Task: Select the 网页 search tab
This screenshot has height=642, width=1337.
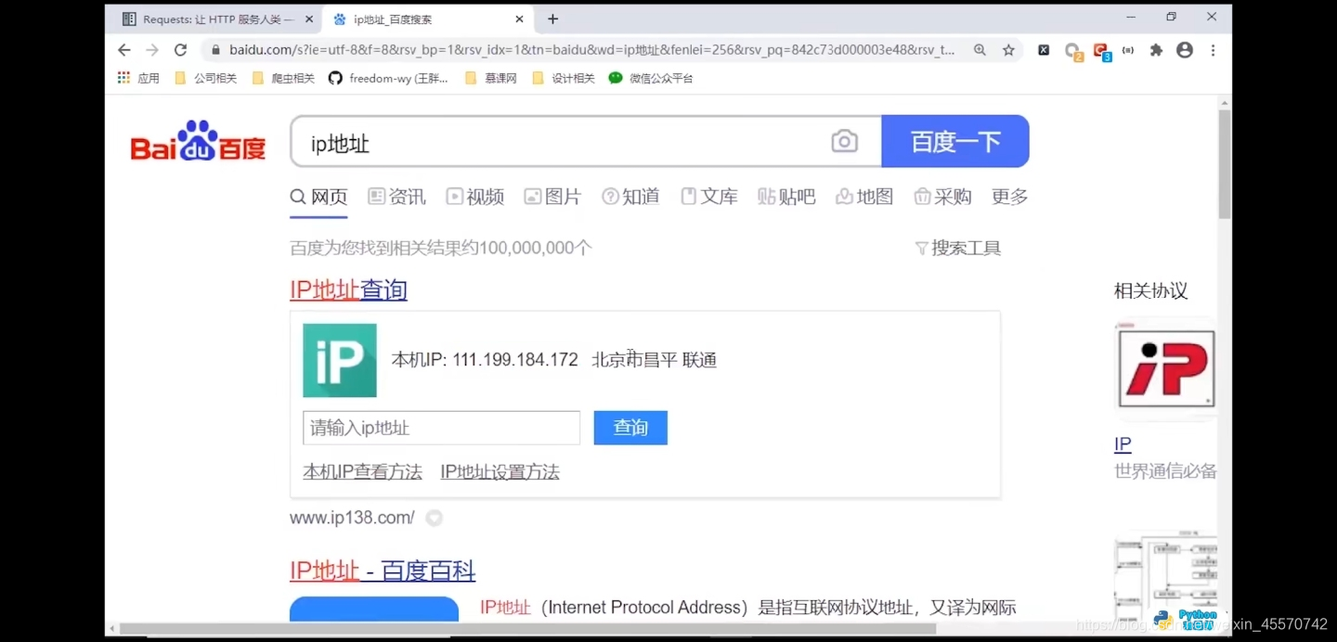Action: click(318, 197)
